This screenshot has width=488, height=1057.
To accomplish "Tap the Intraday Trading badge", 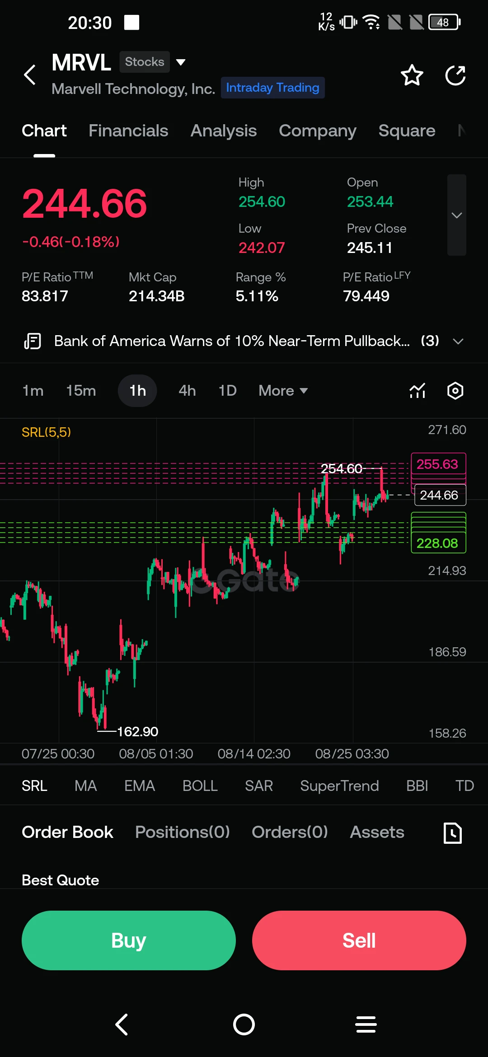I will (x=272, y=88).
